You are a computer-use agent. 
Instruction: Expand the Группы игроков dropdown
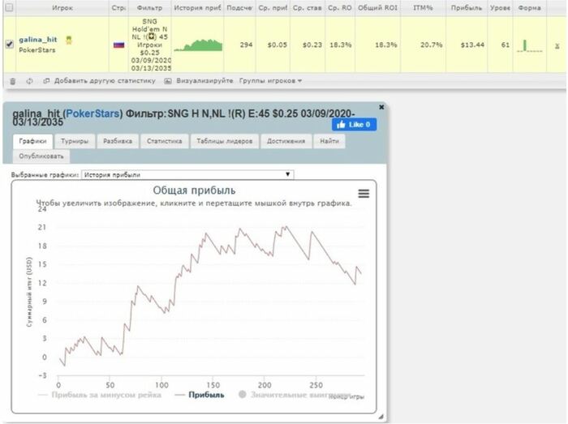point(270,81)
